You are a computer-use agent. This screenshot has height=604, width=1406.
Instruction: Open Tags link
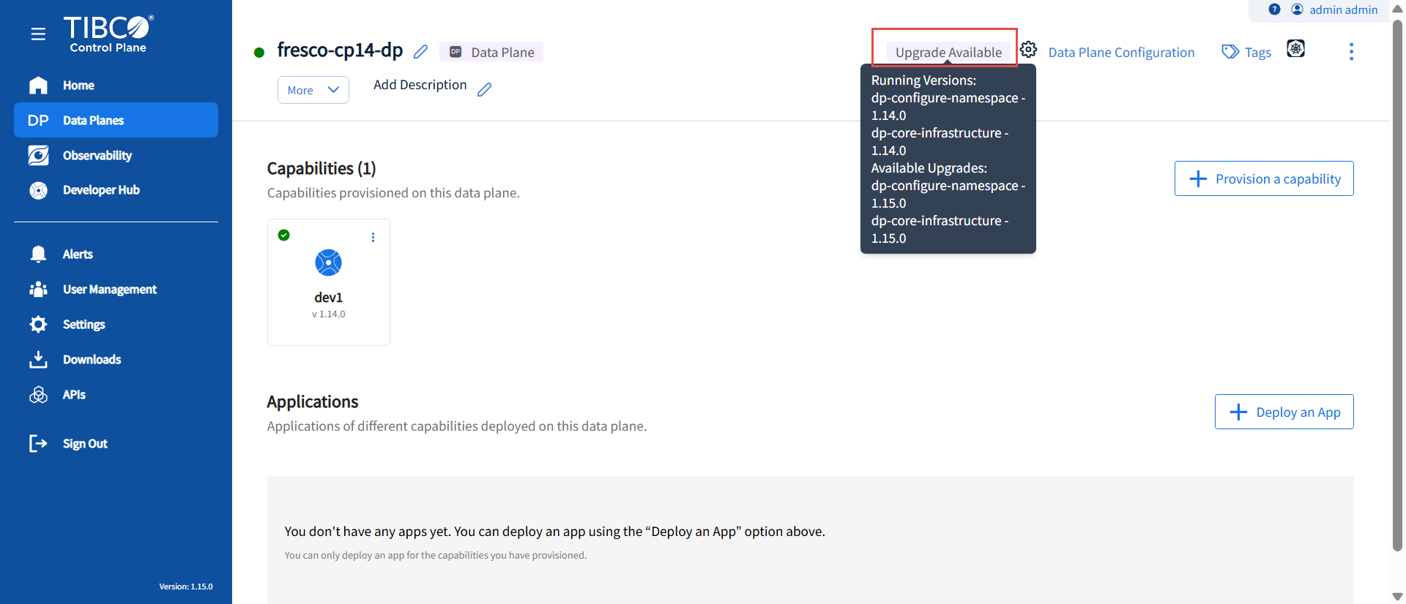tap(1257, 53)
